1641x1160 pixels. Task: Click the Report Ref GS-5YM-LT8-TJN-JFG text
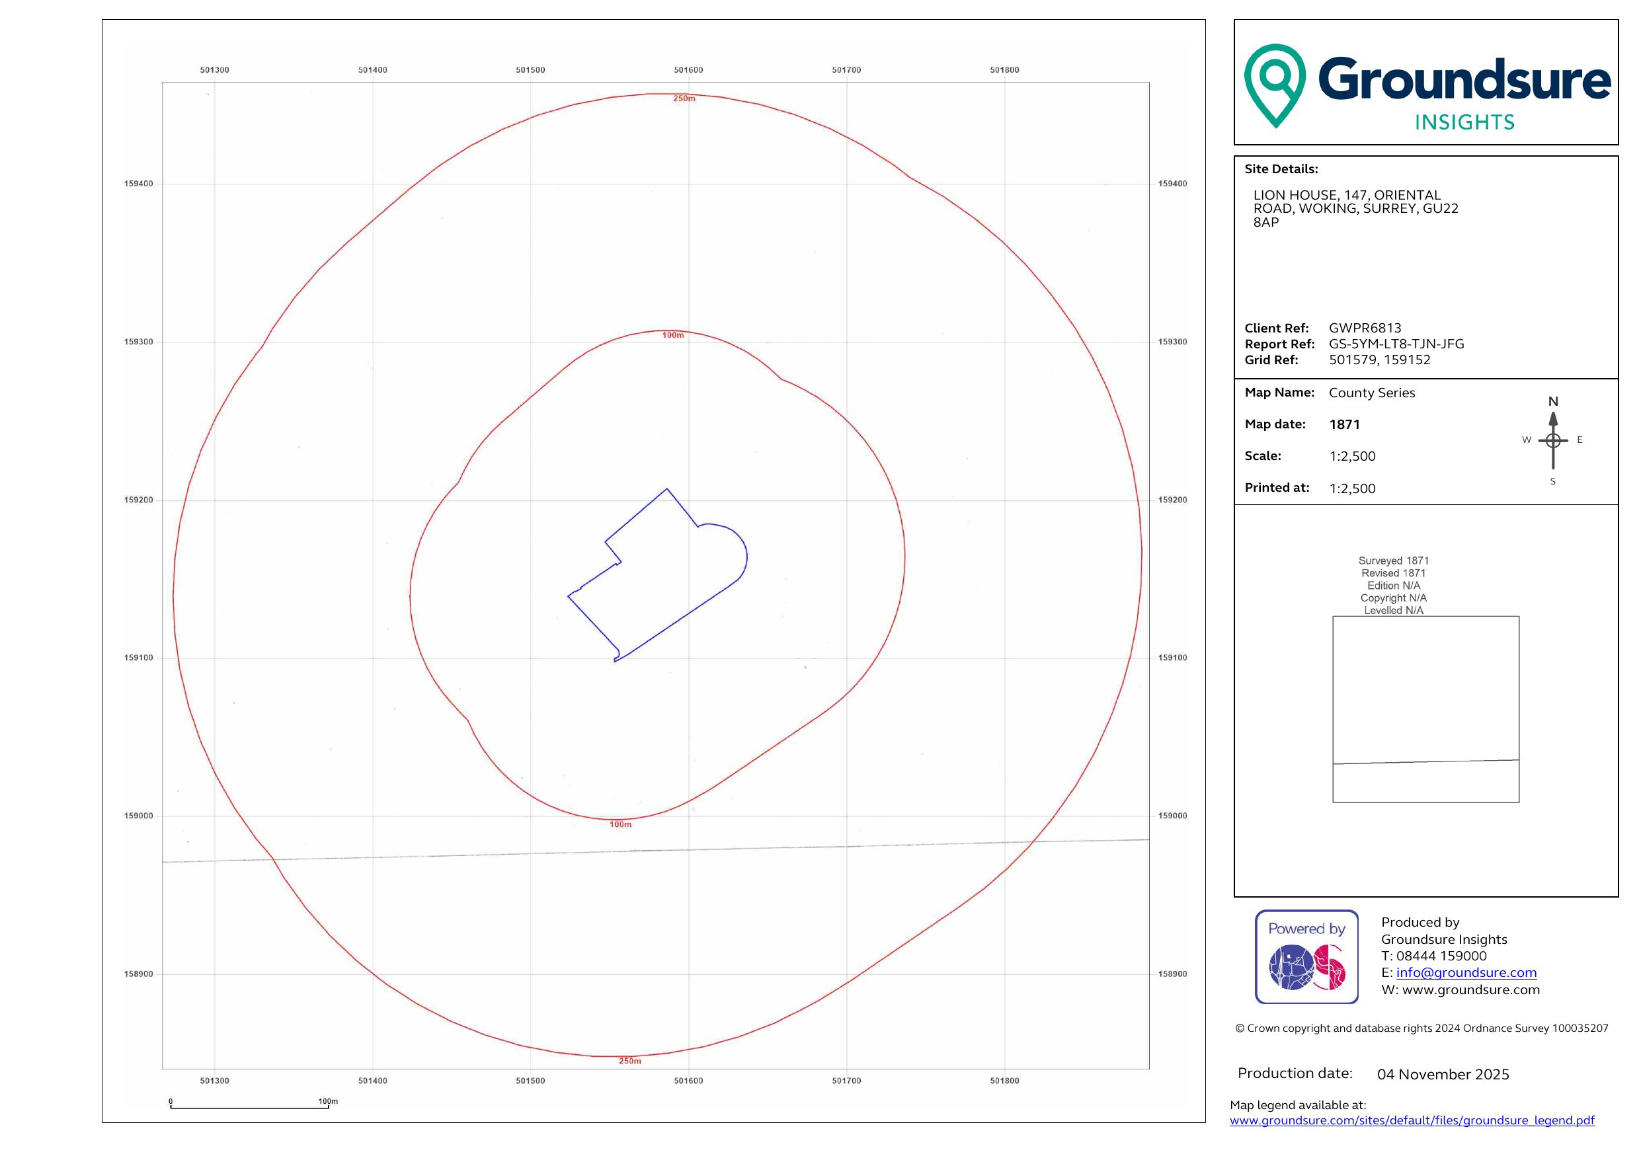[x=1396, y=344]
